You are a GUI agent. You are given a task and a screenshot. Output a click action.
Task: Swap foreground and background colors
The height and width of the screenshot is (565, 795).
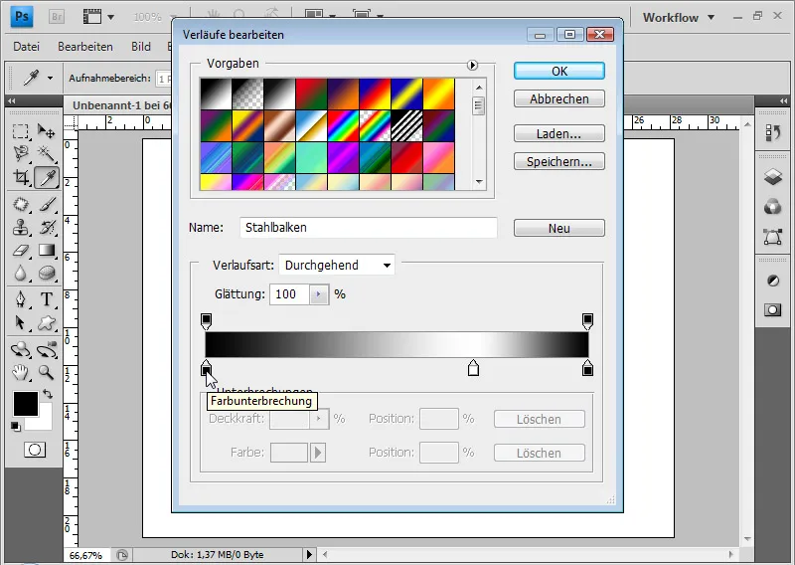tap(47, 394)
